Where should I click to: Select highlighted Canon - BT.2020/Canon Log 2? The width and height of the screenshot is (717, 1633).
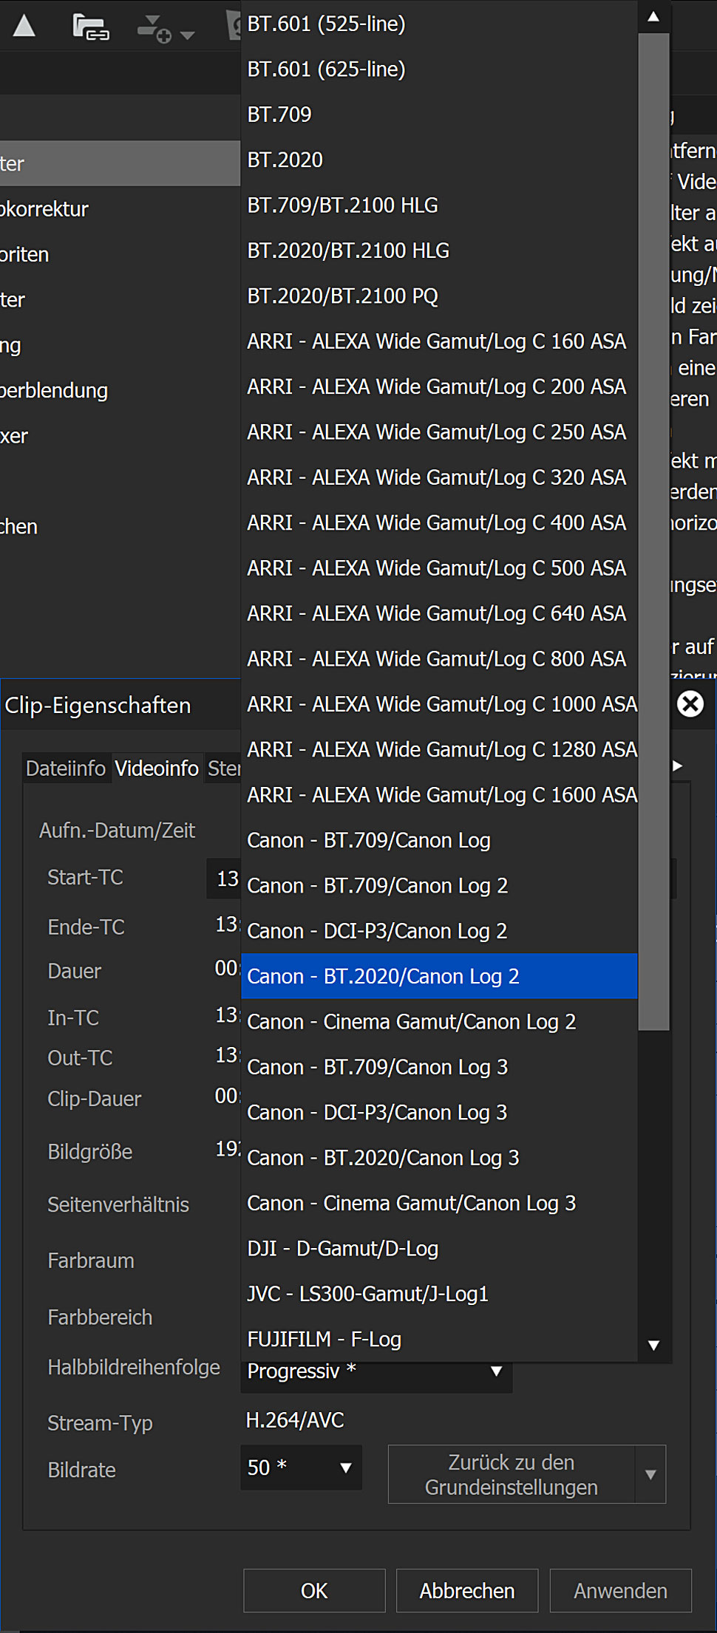[x=439, y=976]
